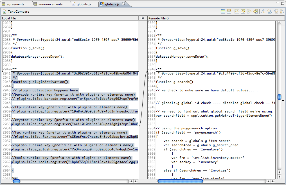Copy all changes from left to right
The width and height of the screenshot is (286, 185).
tap(237, 11)
